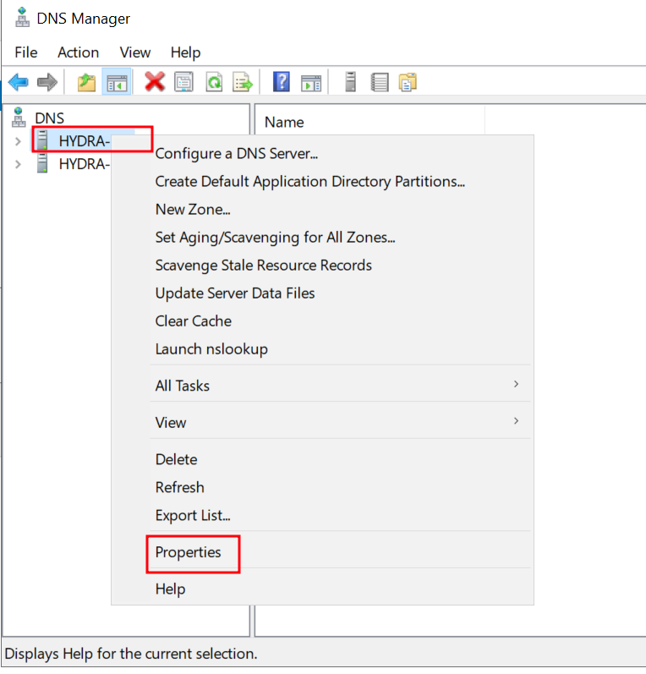This screenshot has width=646, height=674.
Task: Open the View submenu arrow in context menu
Action: [516, 421]
